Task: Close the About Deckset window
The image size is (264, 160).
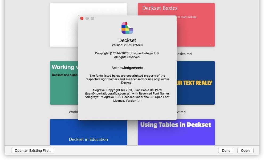Action: tap(82, 18)
